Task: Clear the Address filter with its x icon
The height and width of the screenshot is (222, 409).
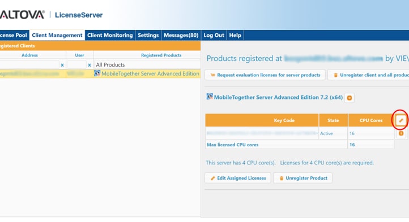Action: tap(62, 65)
